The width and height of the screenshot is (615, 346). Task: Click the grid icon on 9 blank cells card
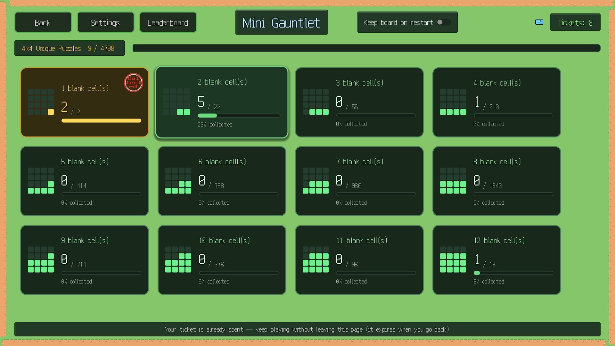click(x=41, y=259)
